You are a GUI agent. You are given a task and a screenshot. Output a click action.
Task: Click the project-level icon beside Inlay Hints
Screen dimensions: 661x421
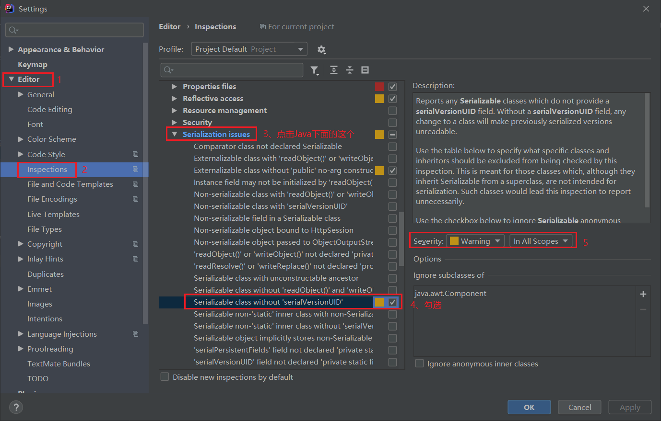coord(135,259)
